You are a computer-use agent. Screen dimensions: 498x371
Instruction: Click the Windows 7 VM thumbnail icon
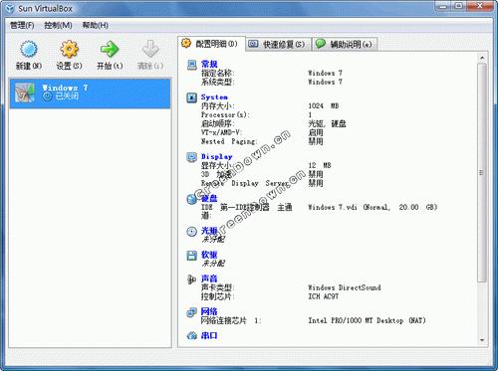(x=25, y=93)
